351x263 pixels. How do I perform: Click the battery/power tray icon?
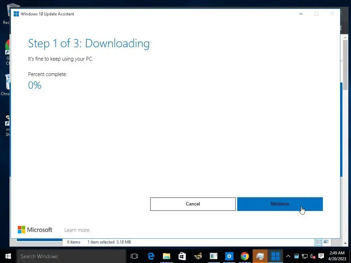click(x=296, y=256)
